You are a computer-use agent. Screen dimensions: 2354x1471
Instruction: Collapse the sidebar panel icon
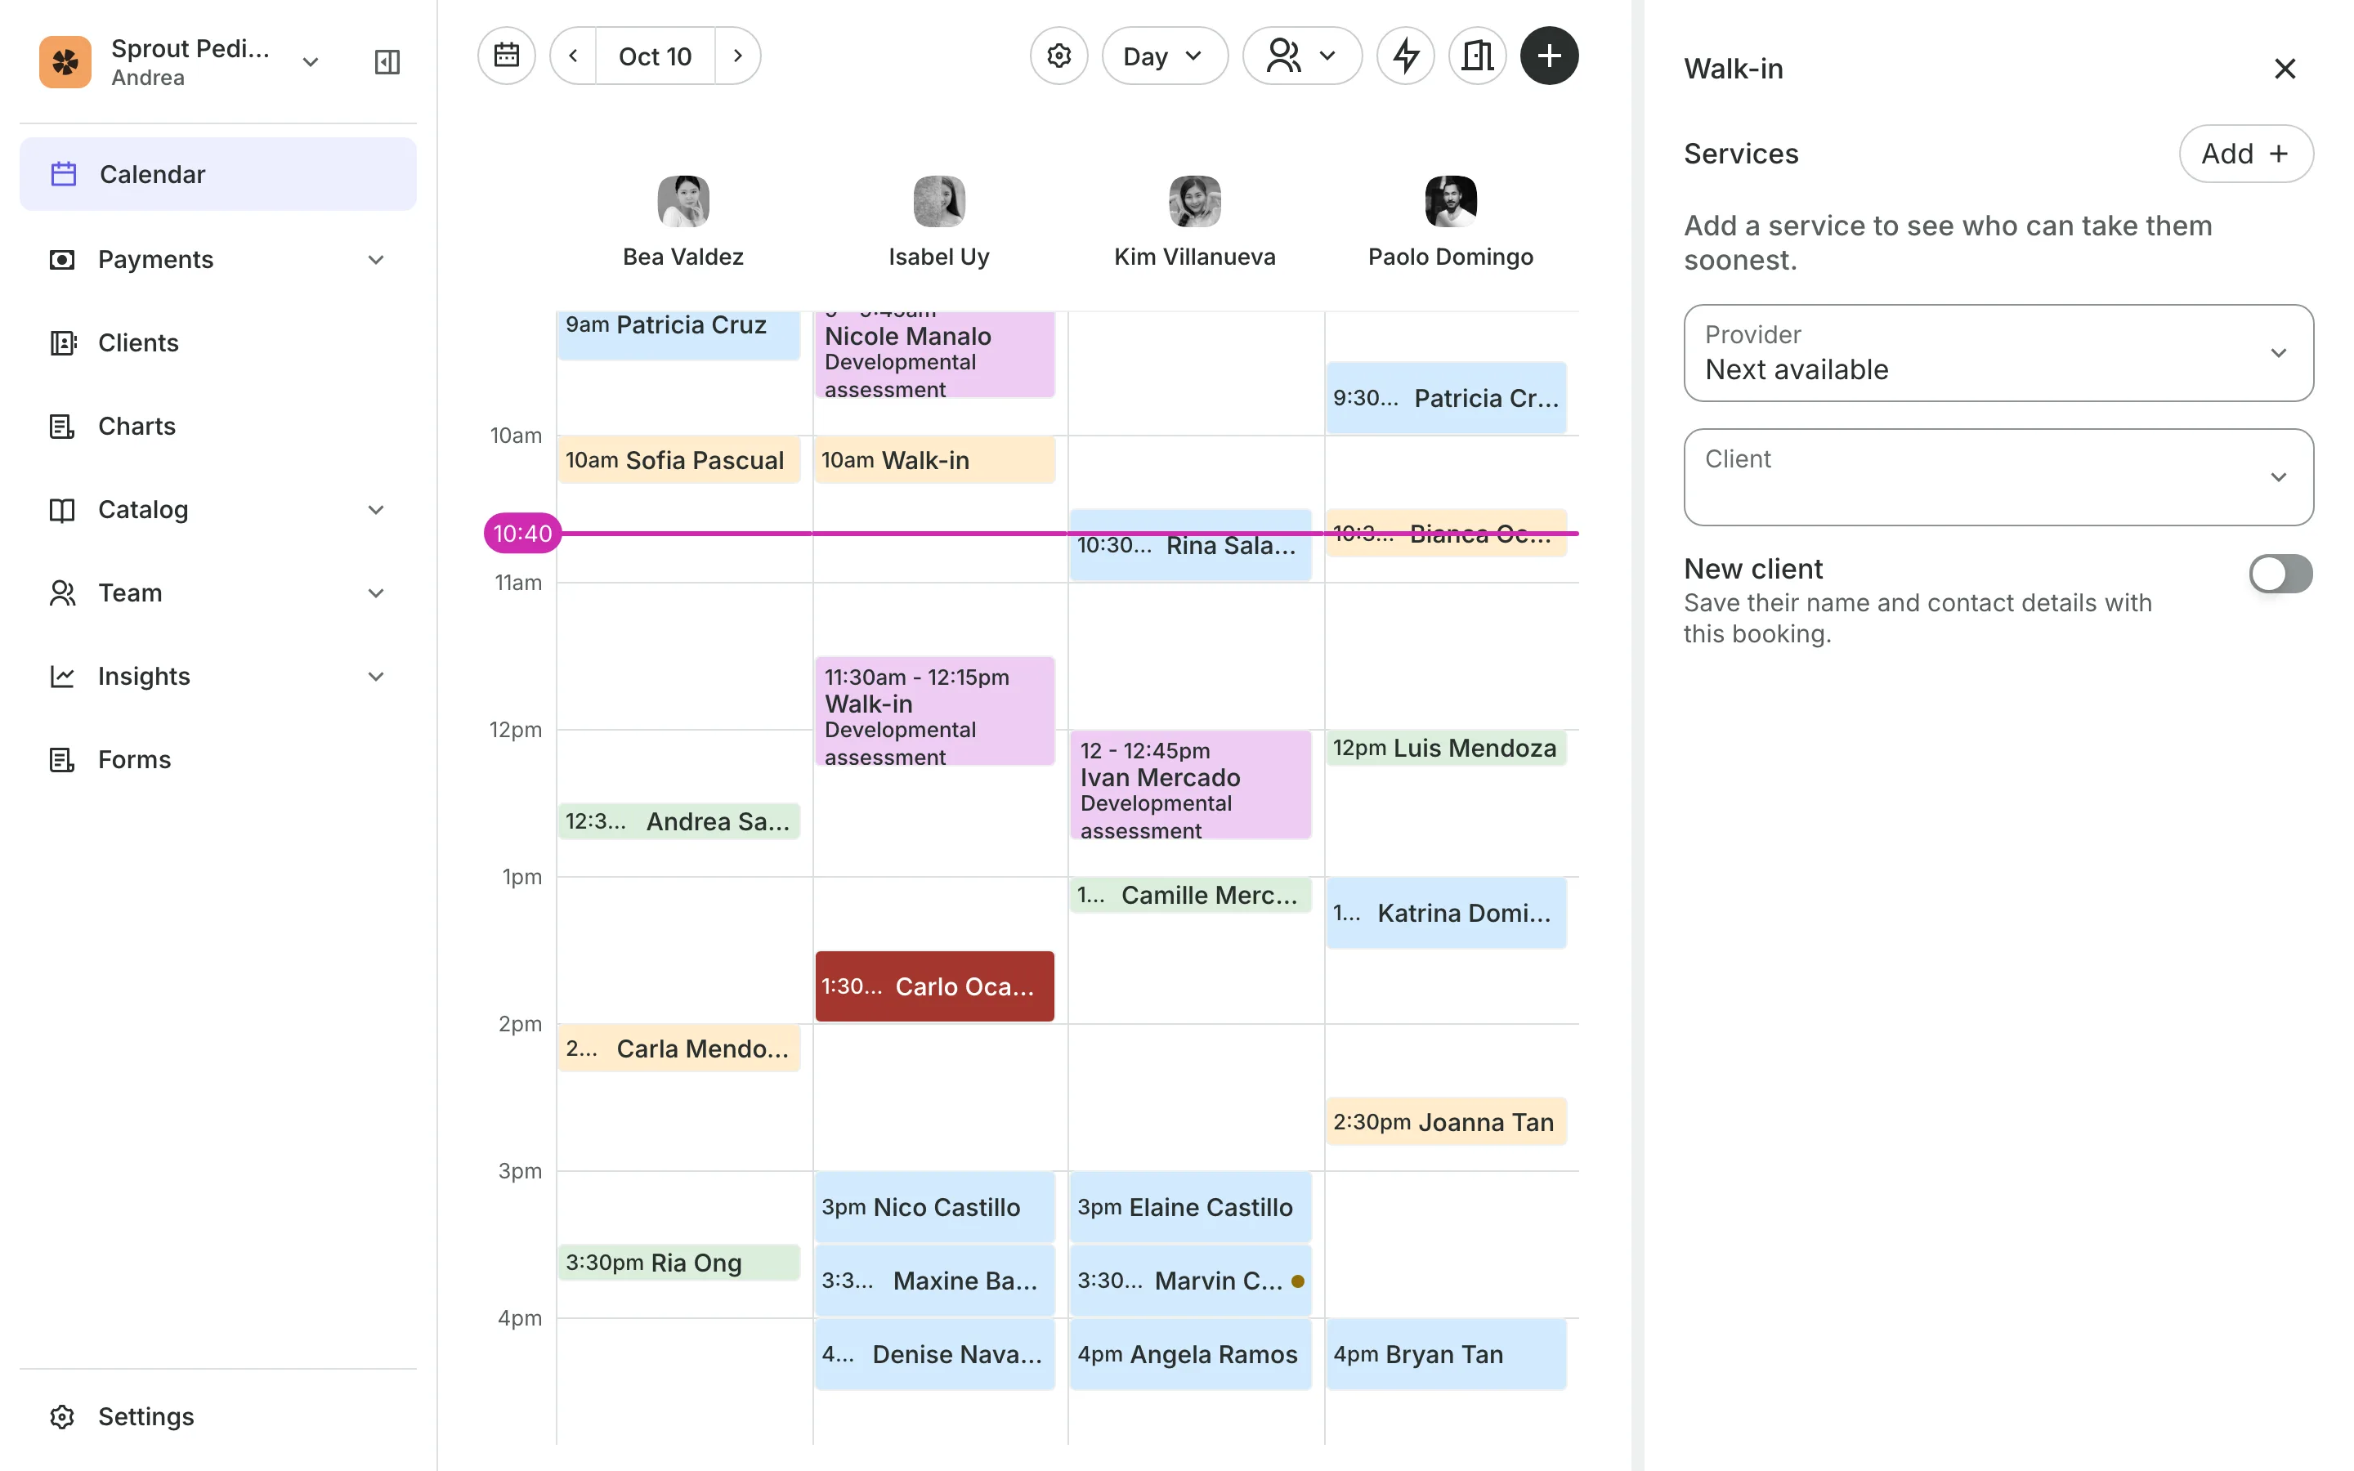(x=387, y=62)
